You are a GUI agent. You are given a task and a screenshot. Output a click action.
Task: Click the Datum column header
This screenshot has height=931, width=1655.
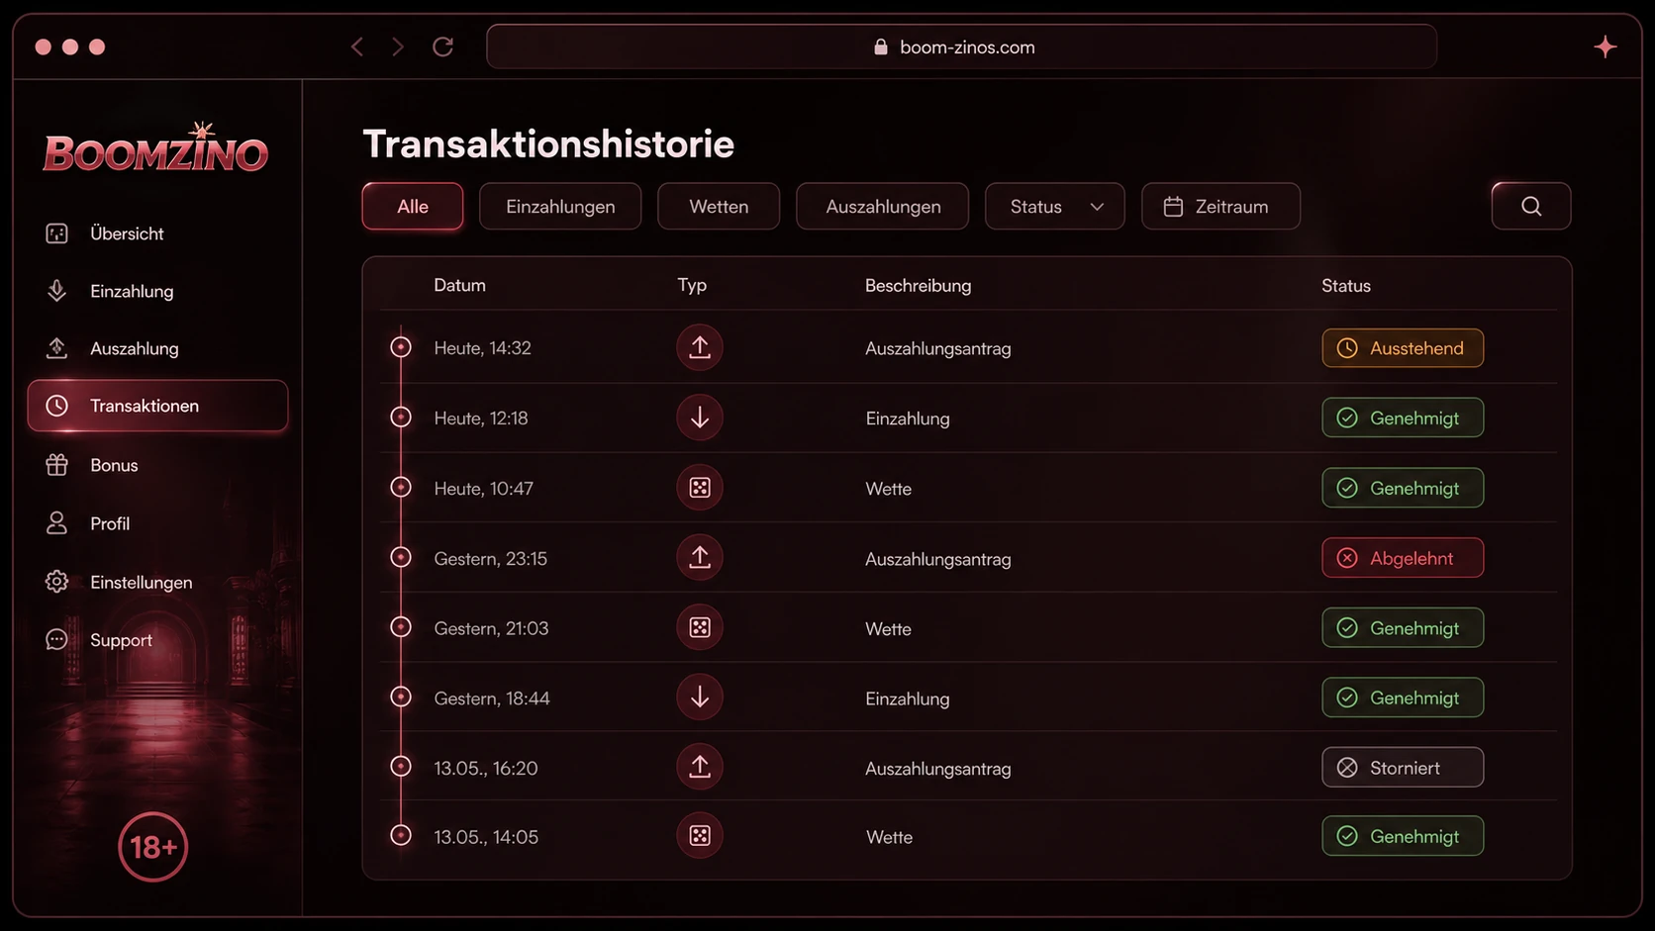tap(459, 285)
